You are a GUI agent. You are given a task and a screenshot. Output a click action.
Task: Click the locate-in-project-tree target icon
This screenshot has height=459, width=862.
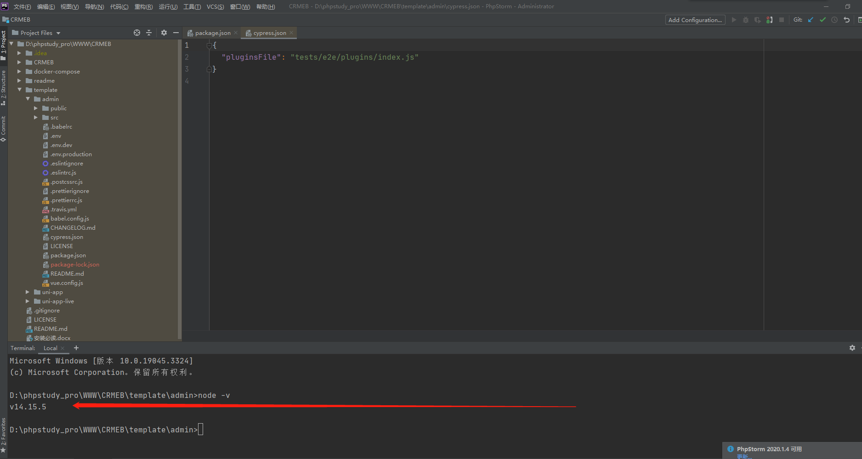click(137, 33)
